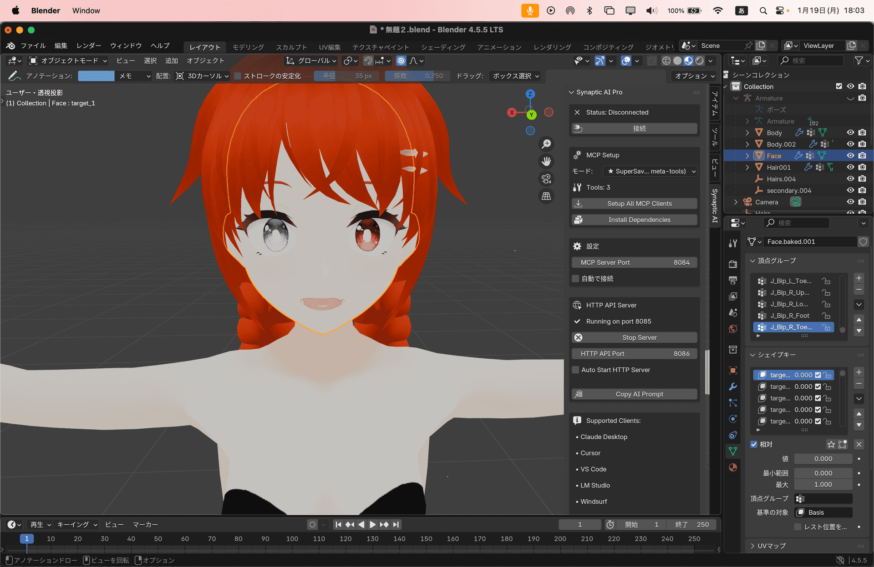Open the ファイル menu
This screenshot has width=874, height=567.
click(33, 45)
